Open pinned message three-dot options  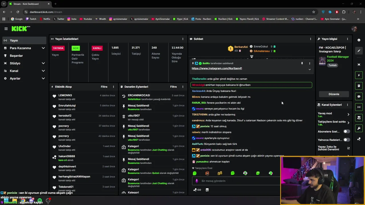(310, 63)
